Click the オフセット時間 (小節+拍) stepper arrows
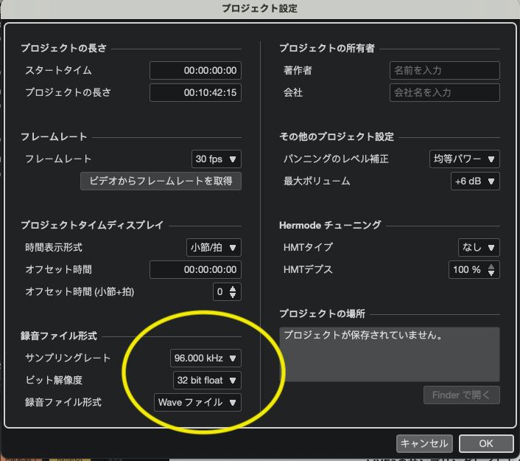The height and width of the screenshot is (461, 520). click(x=233, y=292)
